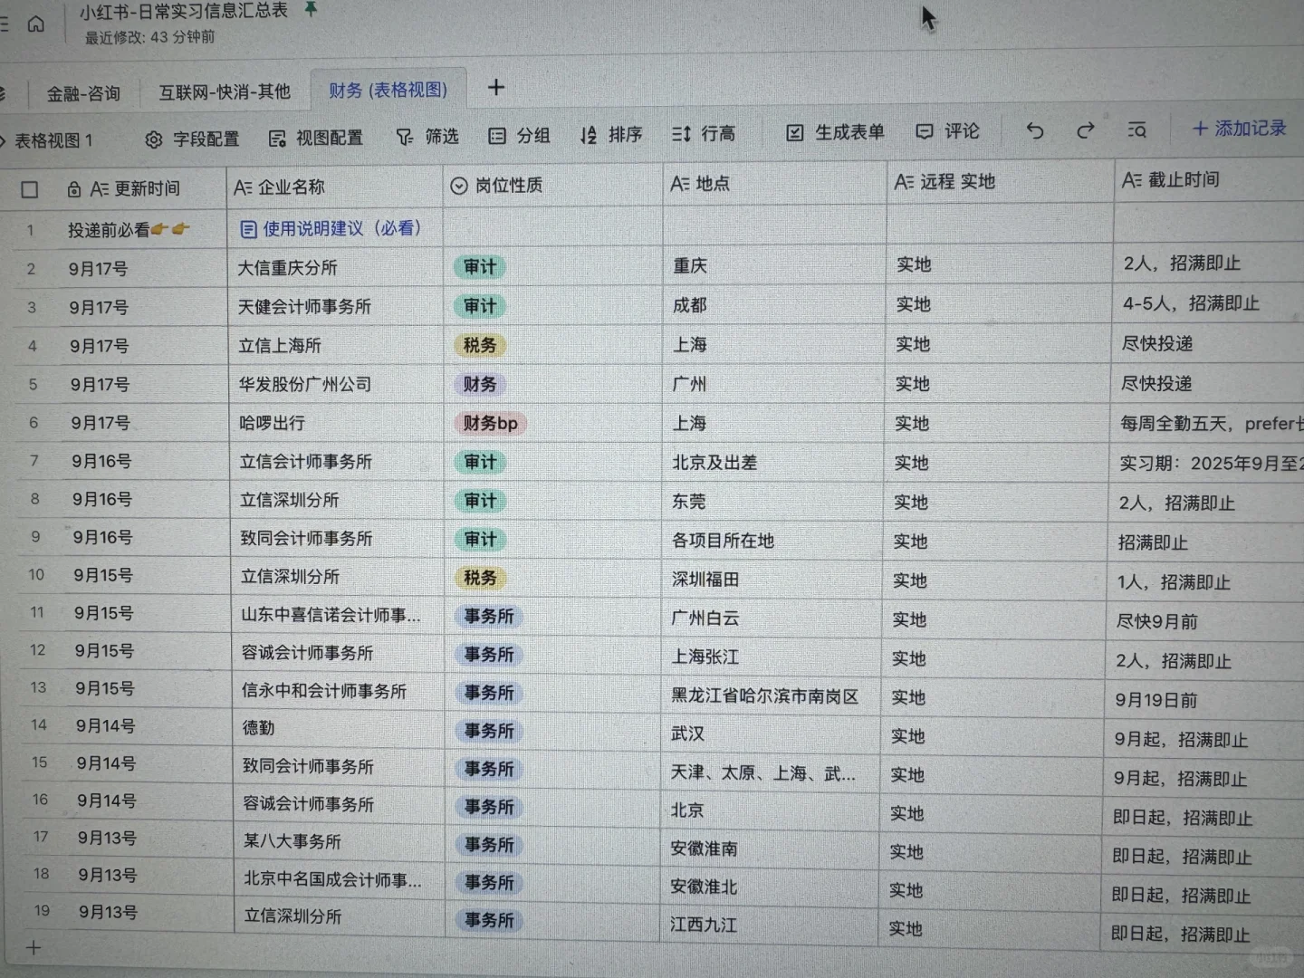The image size is (1304, 978).
Task: Click the 岗位性质 column header
Action: (x=552, y=185)
